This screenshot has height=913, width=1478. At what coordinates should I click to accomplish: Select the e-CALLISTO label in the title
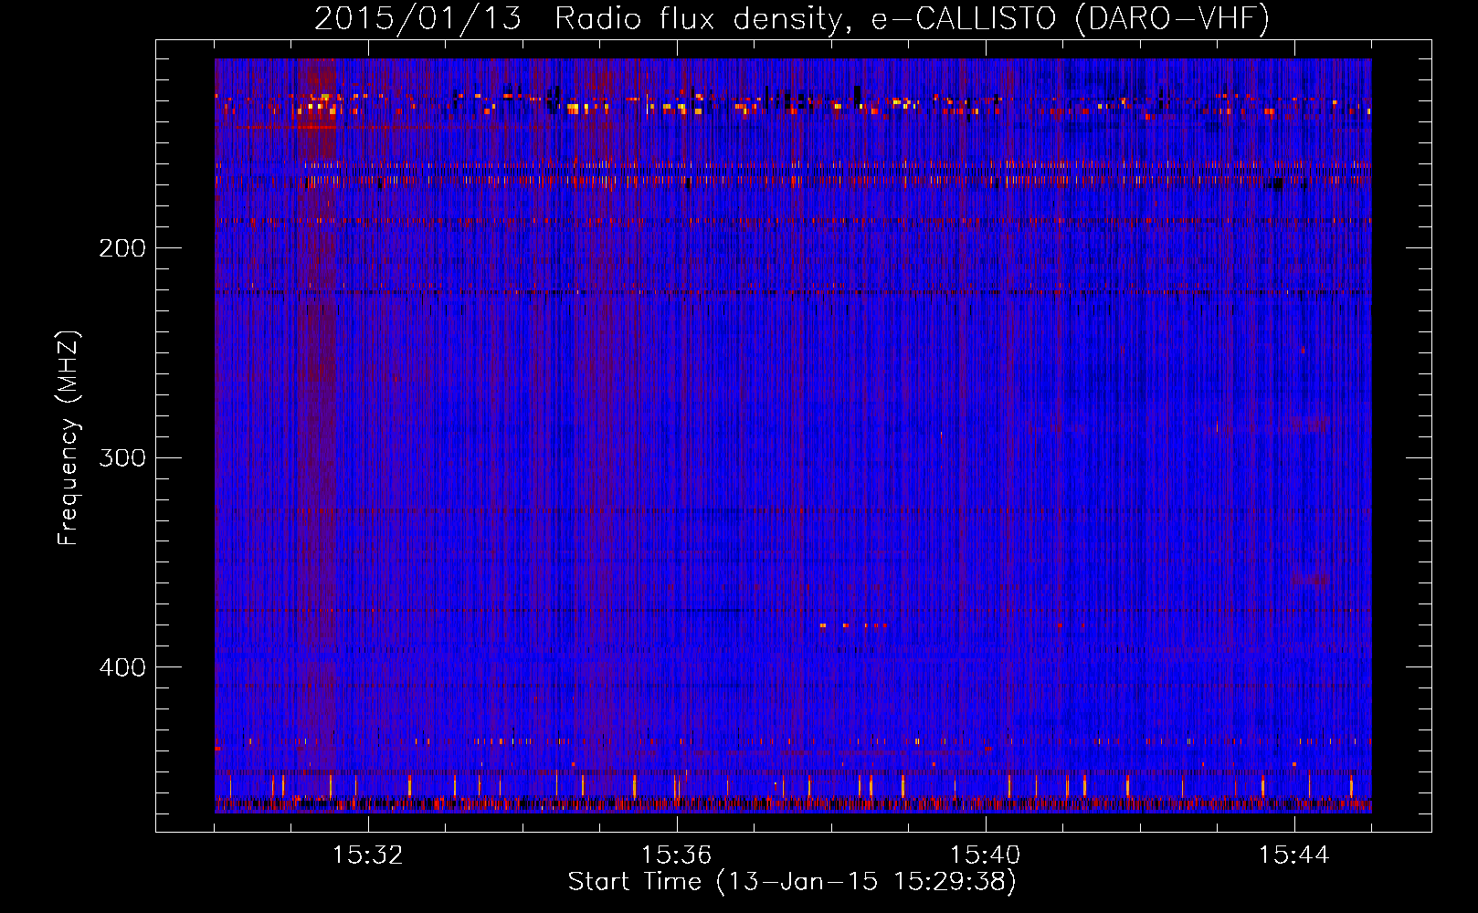(963, 19)
